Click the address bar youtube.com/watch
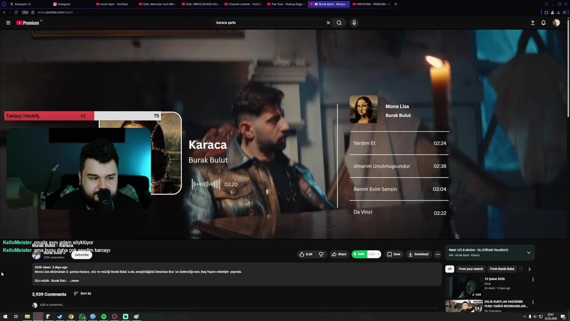Viewport: 570px width, 321px height. 55,12
